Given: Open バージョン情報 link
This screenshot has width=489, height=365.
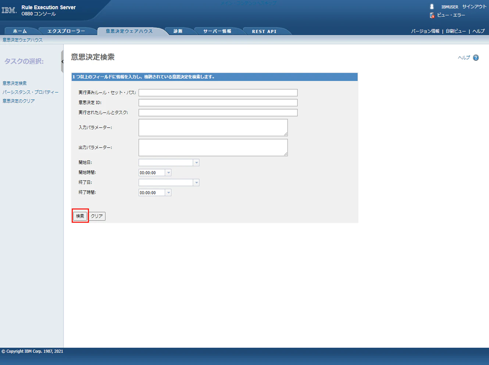Looking at the screenshot, I should coord(425,31).
